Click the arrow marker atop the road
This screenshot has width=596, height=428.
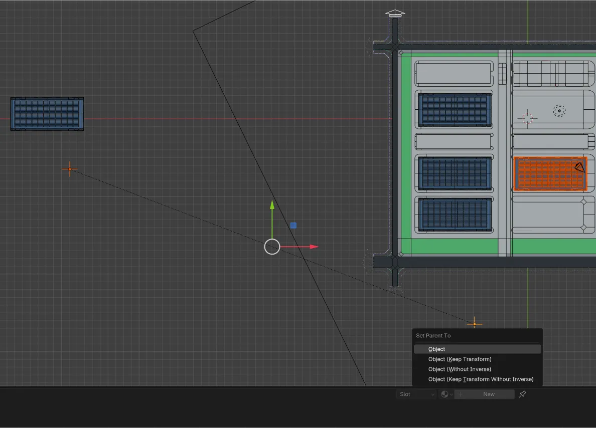tap(395, 14)
